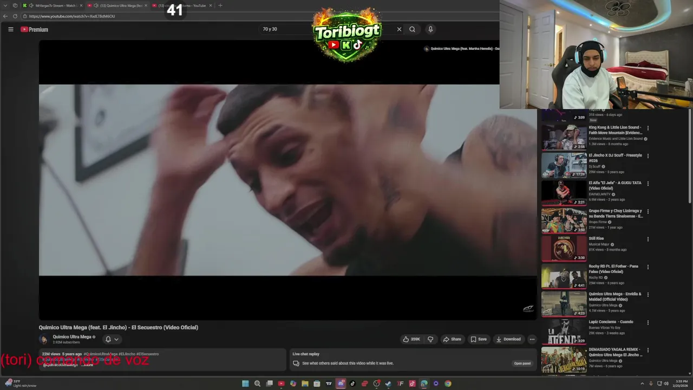Download the video

click(508, 339)
